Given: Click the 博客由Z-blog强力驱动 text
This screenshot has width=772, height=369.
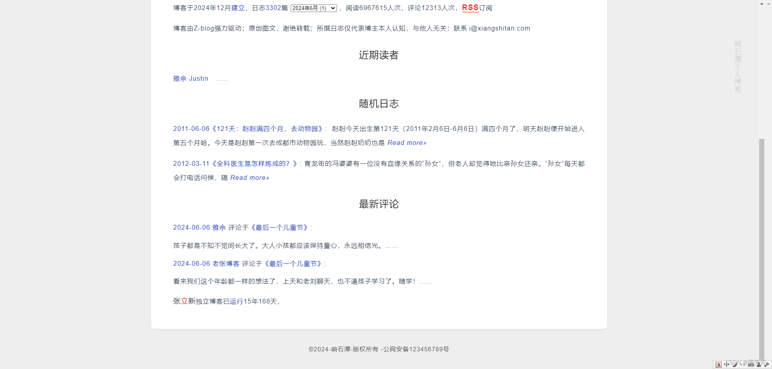Looking at the screenshot, I should (x=207, y=29).
